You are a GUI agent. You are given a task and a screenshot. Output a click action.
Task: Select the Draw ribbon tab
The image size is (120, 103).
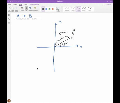click(21, 4)
